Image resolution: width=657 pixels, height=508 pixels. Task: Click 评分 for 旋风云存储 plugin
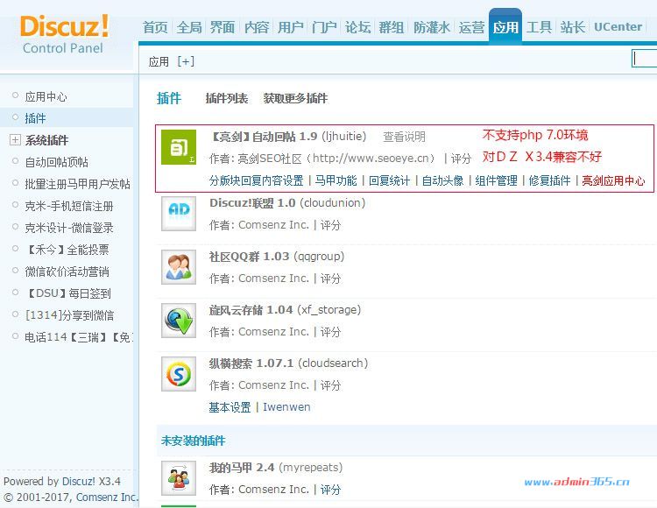pyautogui.click(x=330, y=332)
